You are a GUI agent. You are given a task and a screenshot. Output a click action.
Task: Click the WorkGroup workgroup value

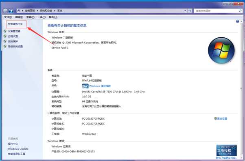click(x=89, y=134)
